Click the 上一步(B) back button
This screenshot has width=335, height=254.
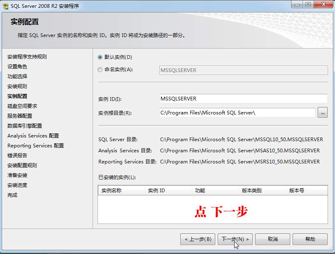click(198, 239)
